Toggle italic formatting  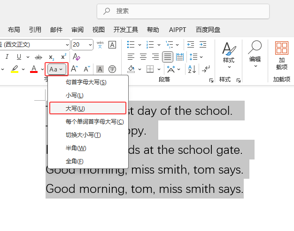[7, 57]
